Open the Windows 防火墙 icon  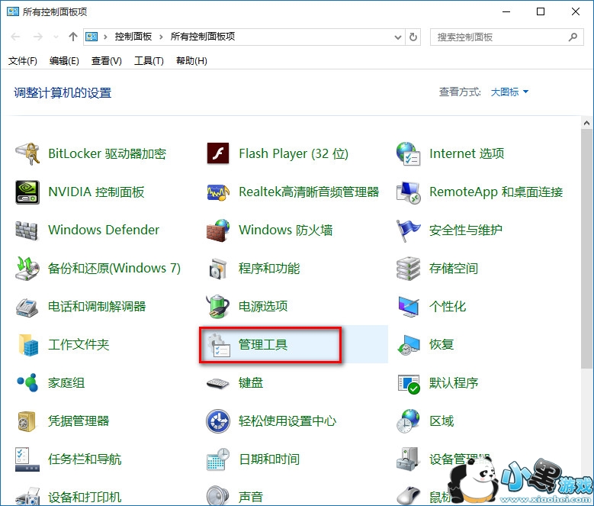tap(218, 230)
